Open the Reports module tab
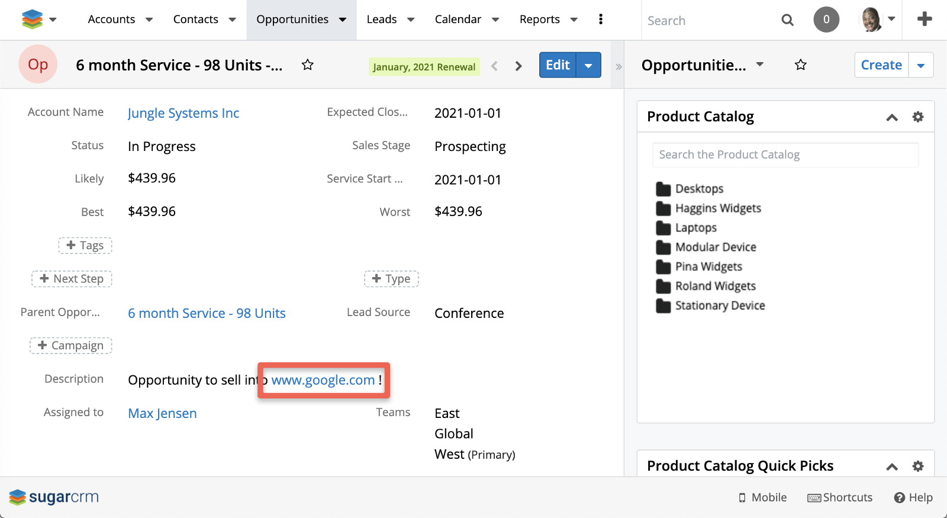 [539, 20]
